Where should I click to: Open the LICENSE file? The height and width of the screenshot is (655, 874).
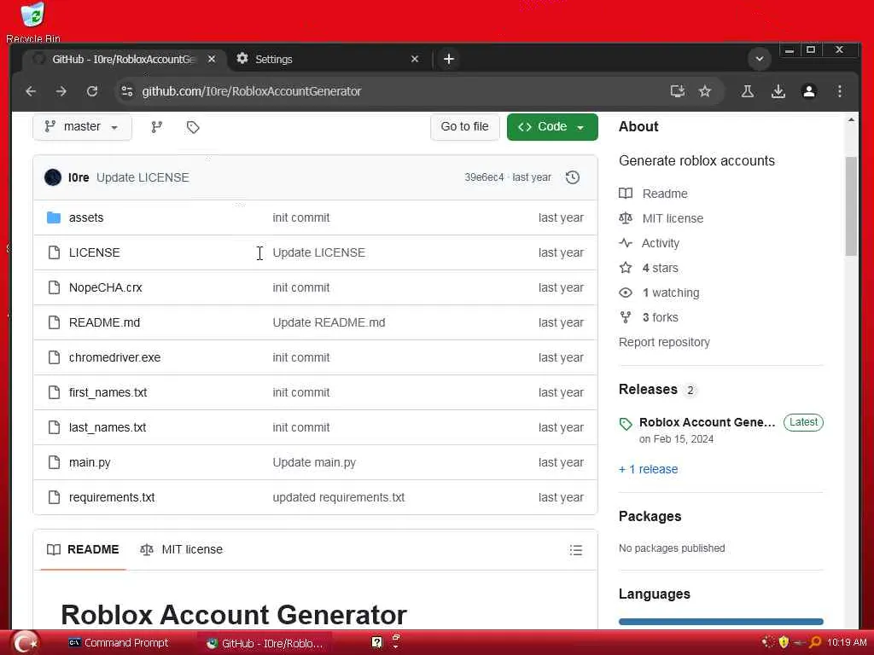pyautogui.click(x=94, y=252)
